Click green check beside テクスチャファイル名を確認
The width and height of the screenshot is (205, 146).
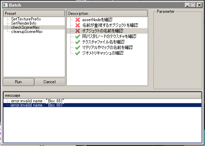pos(78,42)
